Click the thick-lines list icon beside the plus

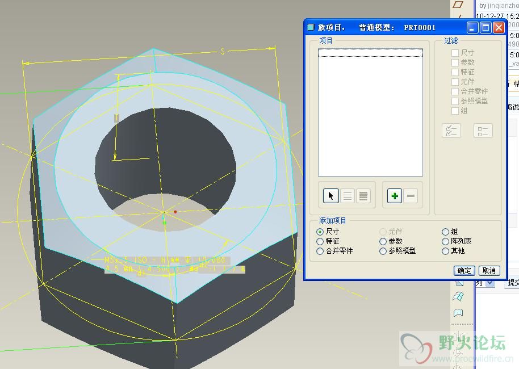coord(363,196)
